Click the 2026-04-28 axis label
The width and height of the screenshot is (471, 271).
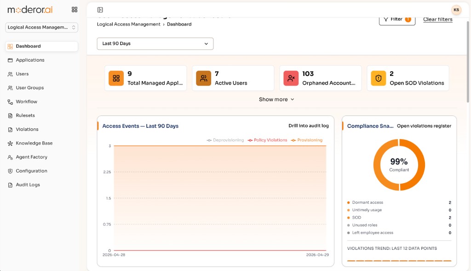[x=114, y=255]
